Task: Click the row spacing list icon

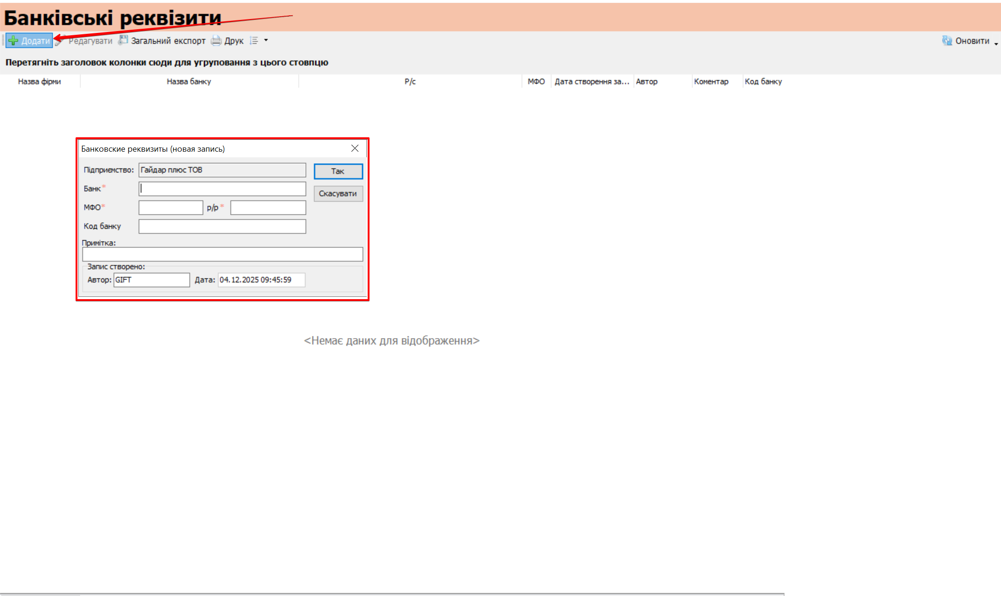Action: (x=254, y=41)
